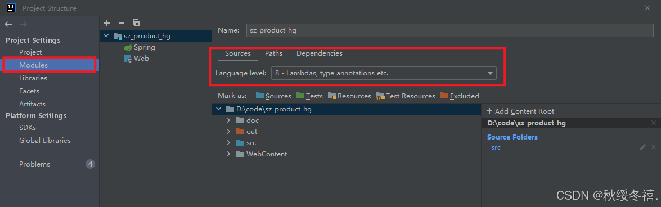This screenshot has height=207, width=661.
Task: Expand the src folder
Action: tap(228, 143)
